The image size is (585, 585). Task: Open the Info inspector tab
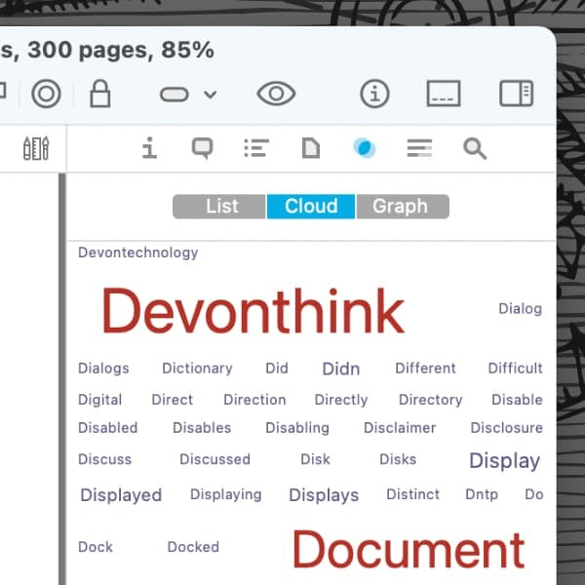click(149, 148)
